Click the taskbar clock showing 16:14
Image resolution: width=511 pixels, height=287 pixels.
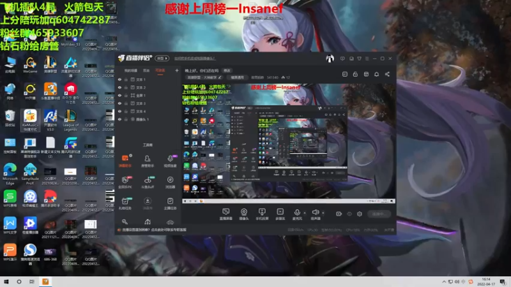coord(486,282)
